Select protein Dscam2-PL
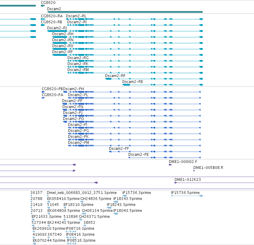Viewport: 254px width, 245px height. (78, 95)
